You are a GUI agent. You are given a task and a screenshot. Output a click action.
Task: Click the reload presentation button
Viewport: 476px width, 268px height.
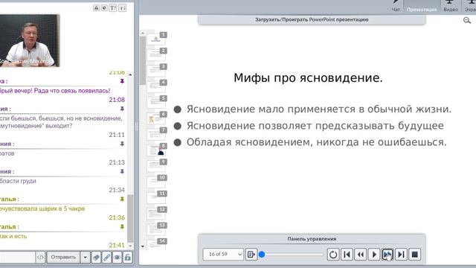(333, 255)
